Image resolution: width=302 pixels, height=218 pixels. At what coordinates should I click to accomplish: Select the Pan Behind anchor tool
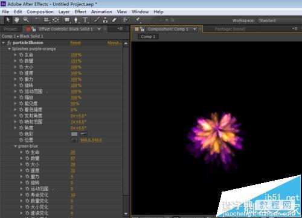(56, 20)
